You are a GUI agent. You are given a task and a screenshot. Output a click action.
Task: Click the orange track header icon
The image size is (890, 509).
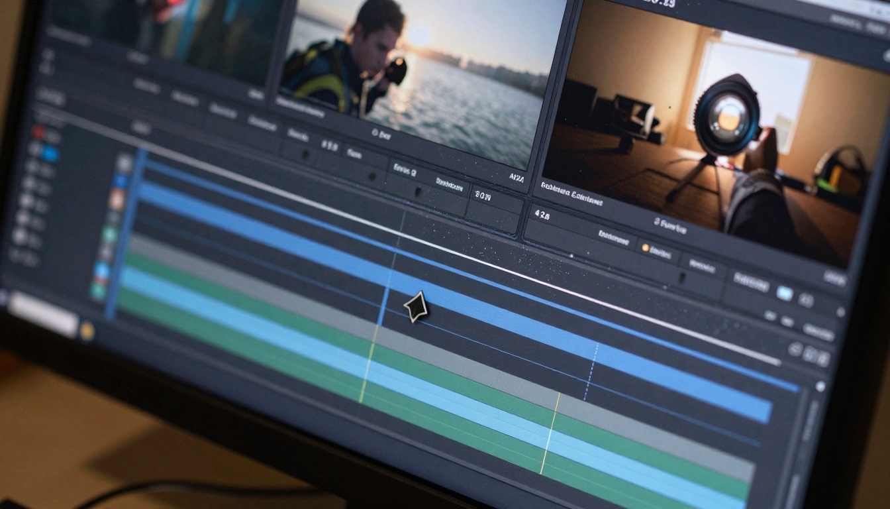coord(117,199)
